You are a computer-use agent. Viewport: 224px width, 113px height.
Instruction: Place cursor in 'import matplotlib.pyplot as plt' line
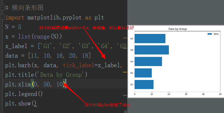coord(55,18)
